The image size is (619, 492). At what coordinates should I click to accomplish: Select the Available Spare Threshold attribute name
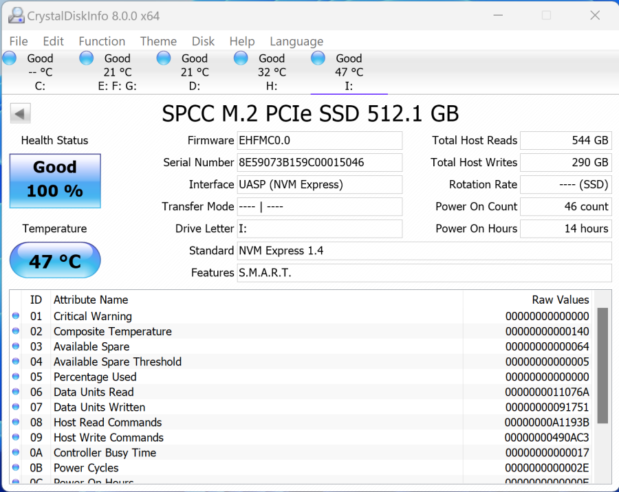click(x=118, y=362)
